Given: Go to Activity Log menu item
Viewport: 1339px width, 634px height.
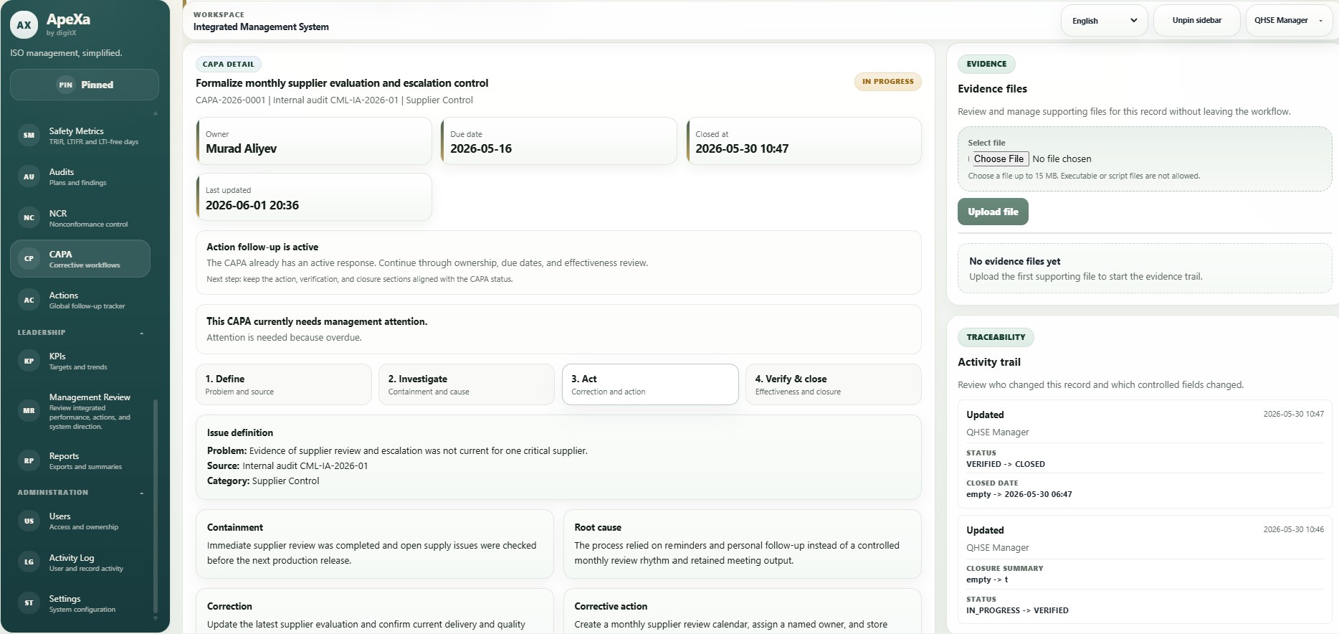Looking at the screenshot, I should 80,562.
